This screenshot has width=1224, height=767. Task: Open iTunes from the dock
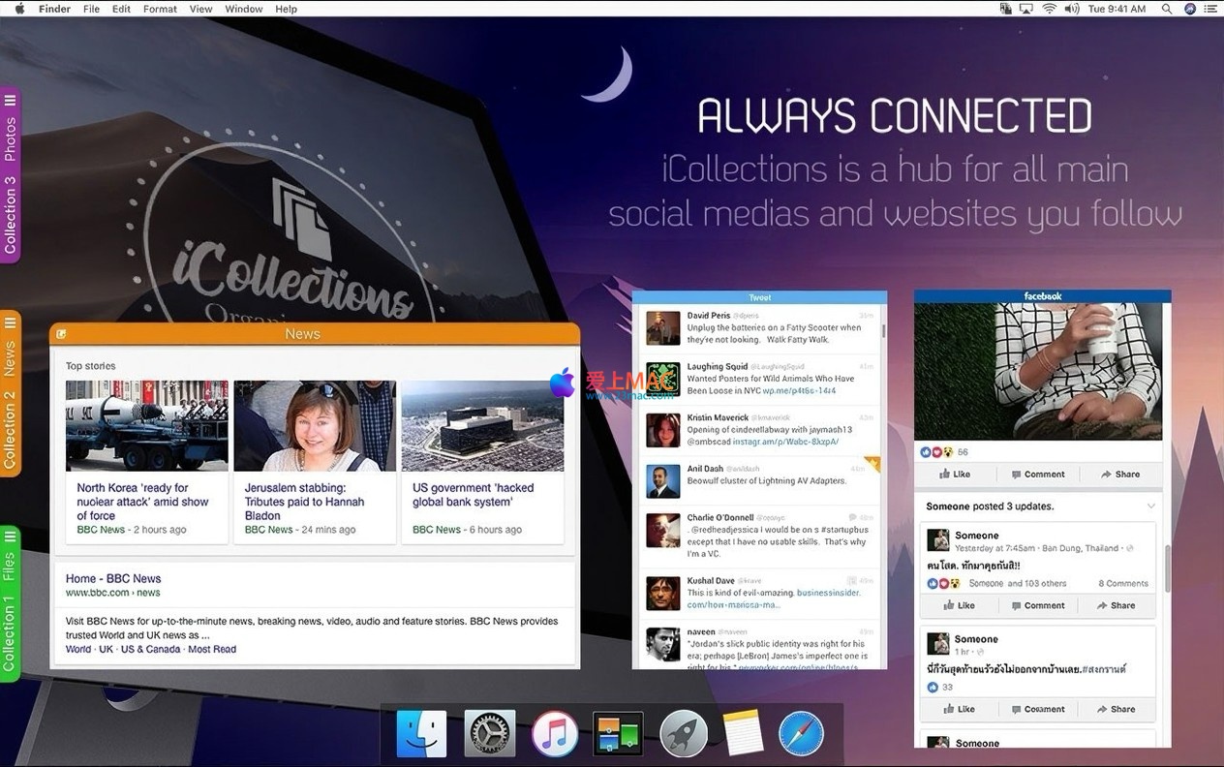555,733
